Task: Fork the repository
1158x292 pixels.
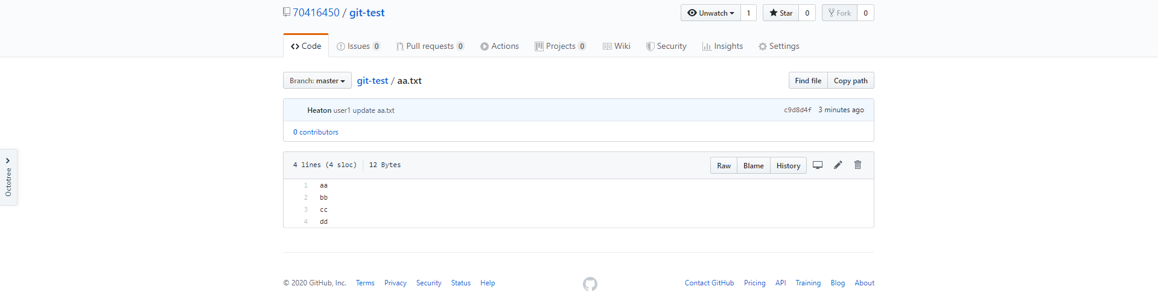Action: tap(839, 13)
